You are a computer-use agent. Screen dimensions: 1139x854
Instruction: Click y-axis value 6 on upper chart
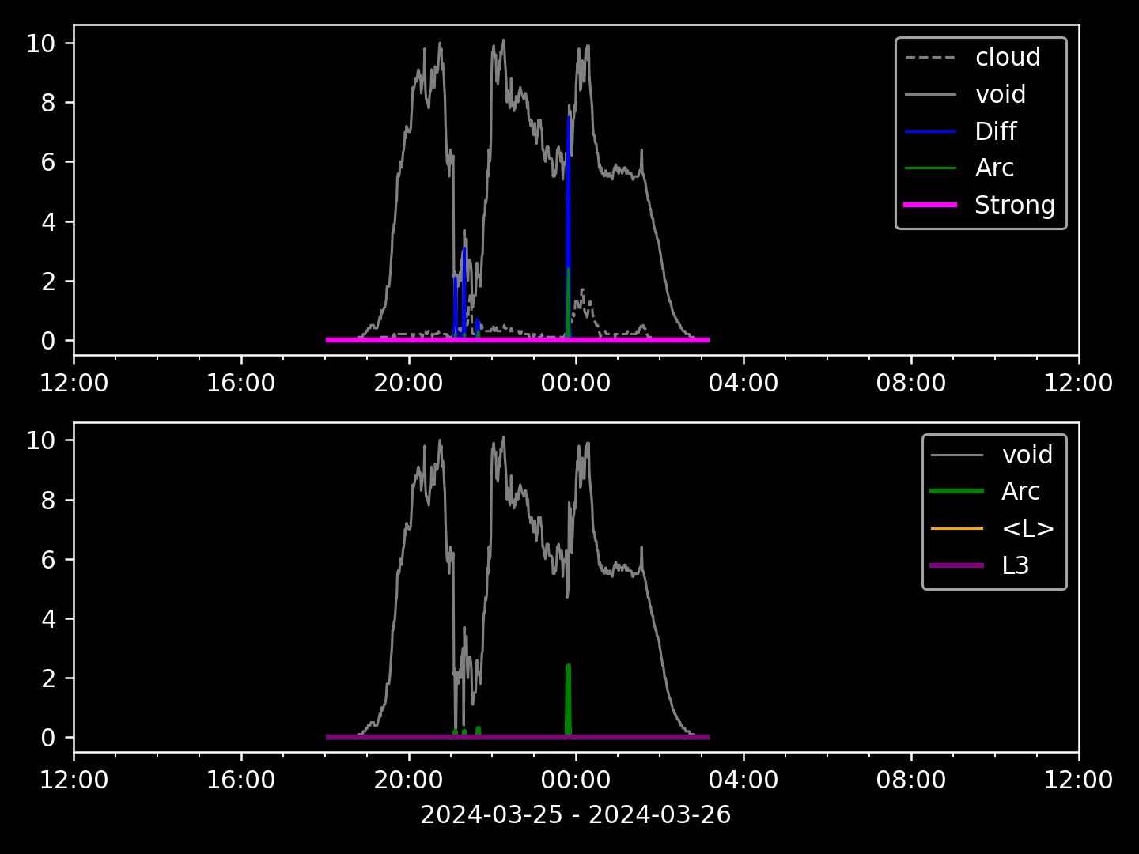point(49,162)
